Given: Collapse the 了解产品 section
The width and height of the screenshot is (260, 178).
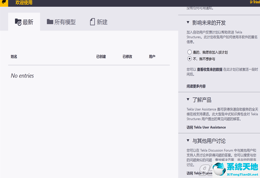Looking at the screenshot, I should coord(188,99).
